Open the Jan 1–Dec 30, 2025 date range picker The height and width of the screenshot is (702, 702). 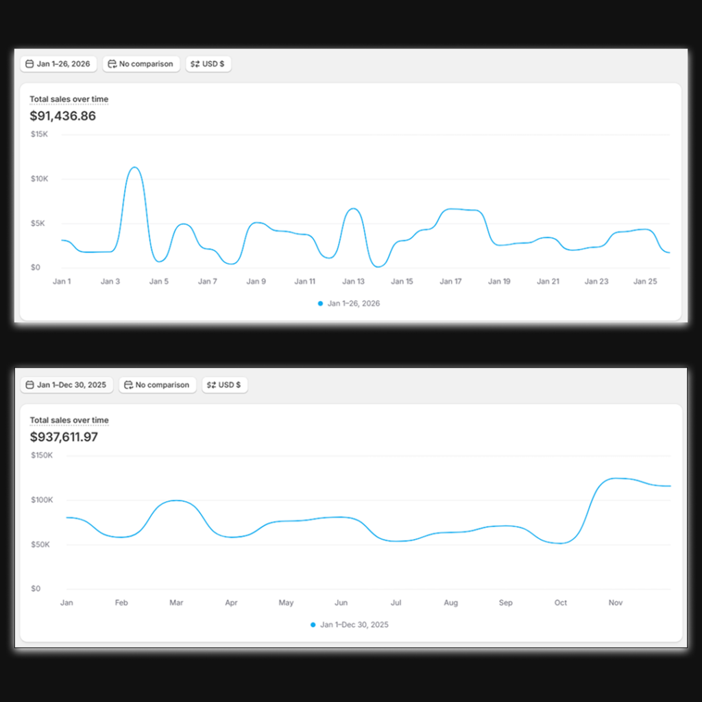click(72, 385)
